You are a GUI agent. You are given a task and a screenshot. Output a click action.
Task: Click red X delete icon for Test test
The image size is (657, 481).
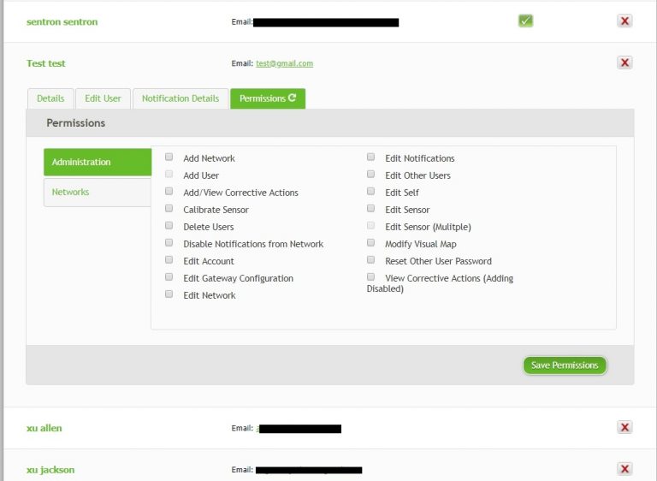[624, 62]
